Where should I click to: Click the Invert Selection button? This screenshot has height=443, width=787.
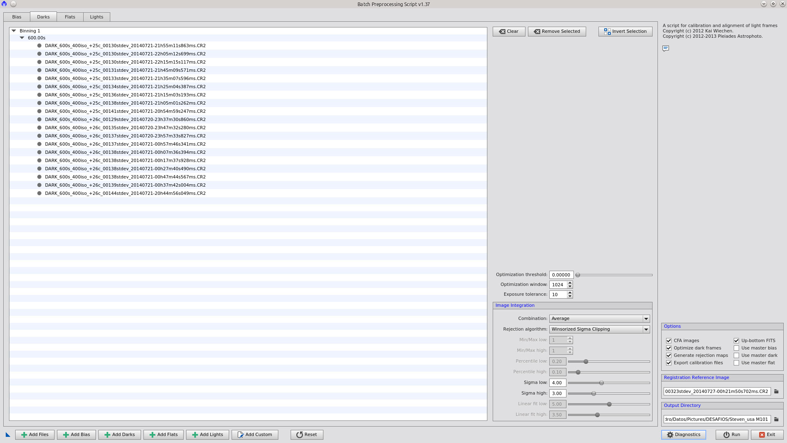click(x=625, y=32)
